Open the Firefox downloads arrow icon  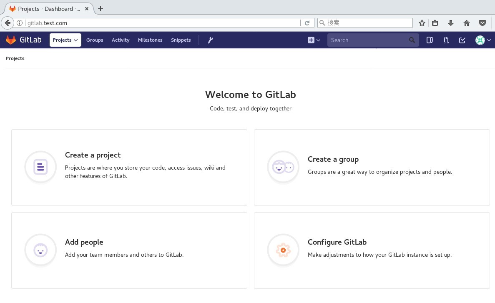click(x=450, y=23)
